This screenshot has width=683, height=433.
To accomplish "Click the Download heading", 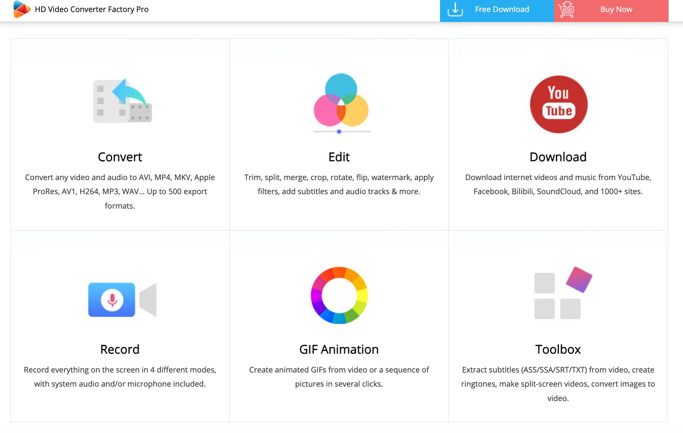I will (558, 157).
